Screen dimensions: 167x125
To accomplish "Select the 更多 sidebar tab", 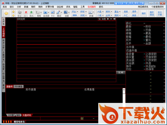I will click(4, 88).
